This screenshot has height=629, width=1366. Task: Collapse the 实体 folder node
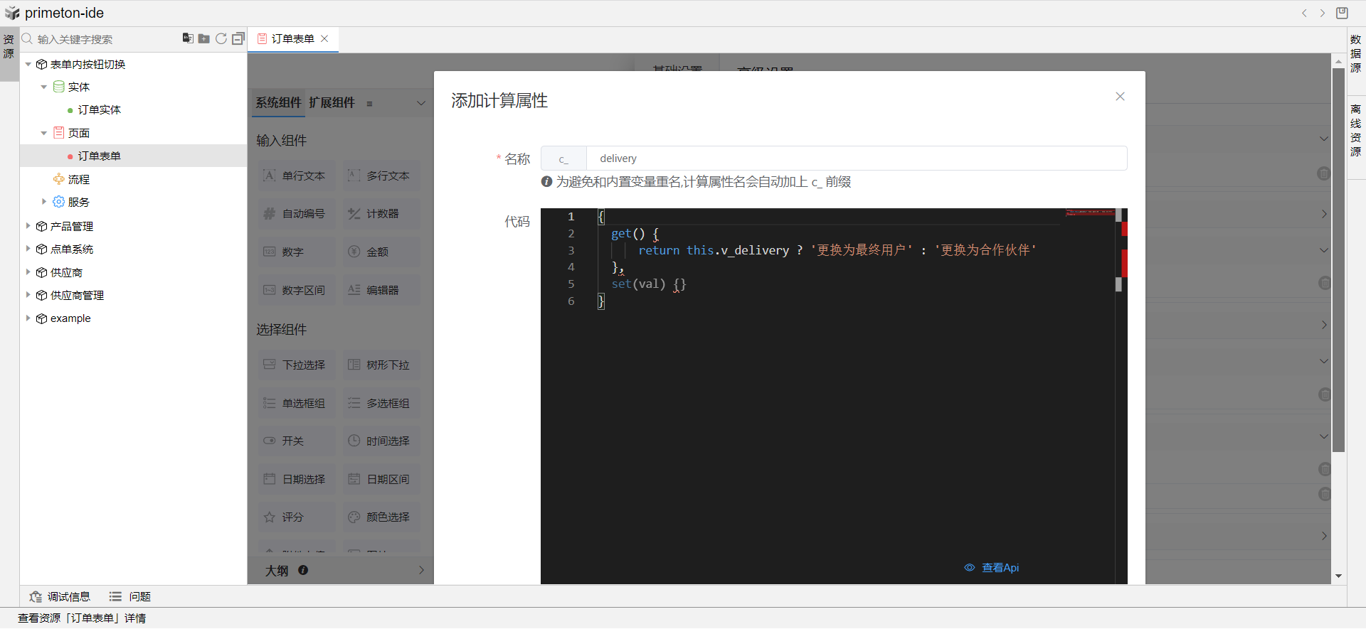click(x=44, y=87)
